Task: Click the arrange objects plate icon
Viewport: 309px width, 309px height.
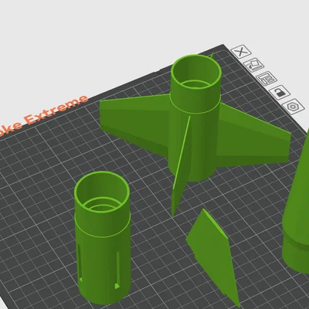Action: point(267,78)
